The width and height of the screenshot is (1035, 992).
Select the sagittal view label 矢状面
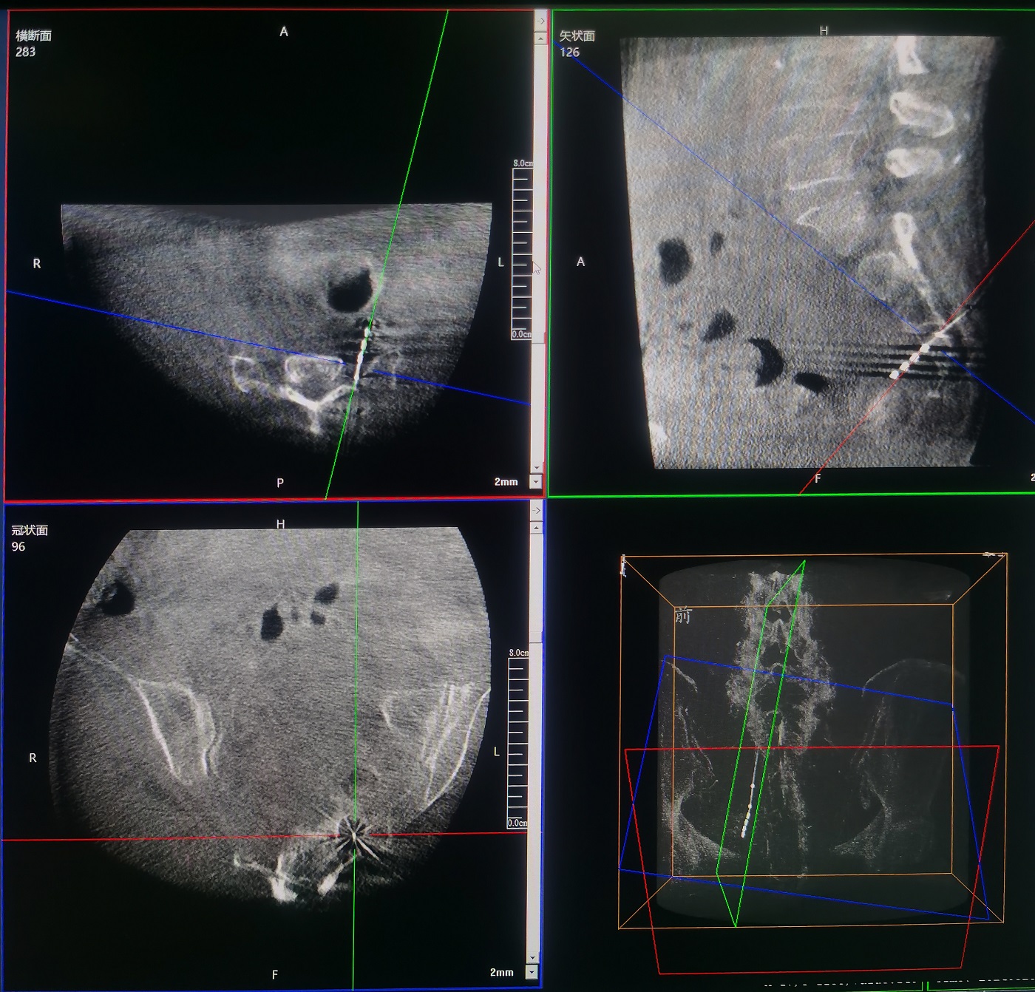click(x=577, y=35)
